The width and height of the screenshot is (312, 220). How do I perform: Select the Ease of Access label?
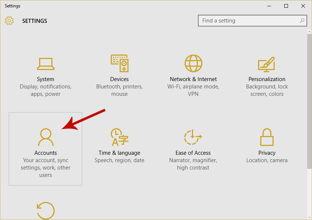pyautogui.click(x=193, y=153)
